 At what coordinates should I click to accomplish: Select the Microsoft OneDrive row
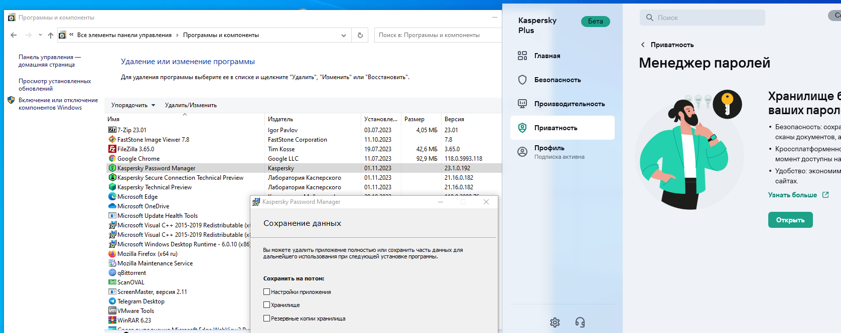178,206
